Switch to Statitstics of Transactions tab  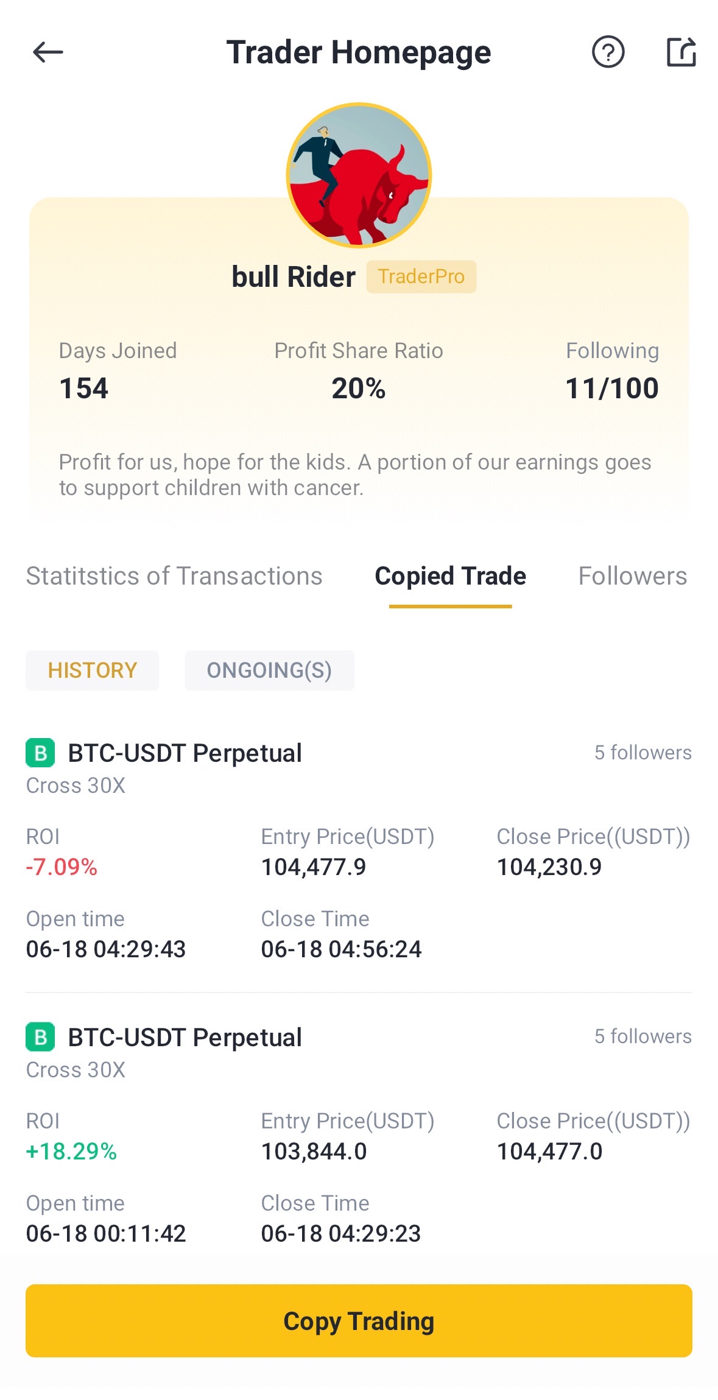pos(174,576)
